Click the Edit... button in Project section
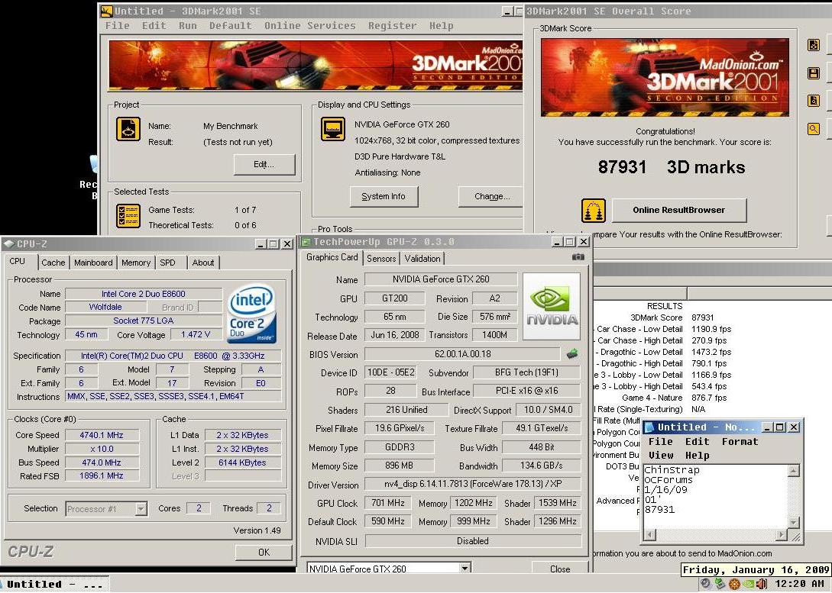This screenshot has width=832, height=593. pyautogui.click(x=264, y=164)
